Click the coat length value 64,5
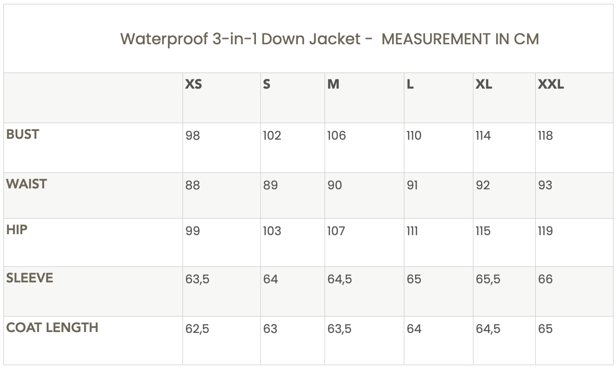 point(488,329)
